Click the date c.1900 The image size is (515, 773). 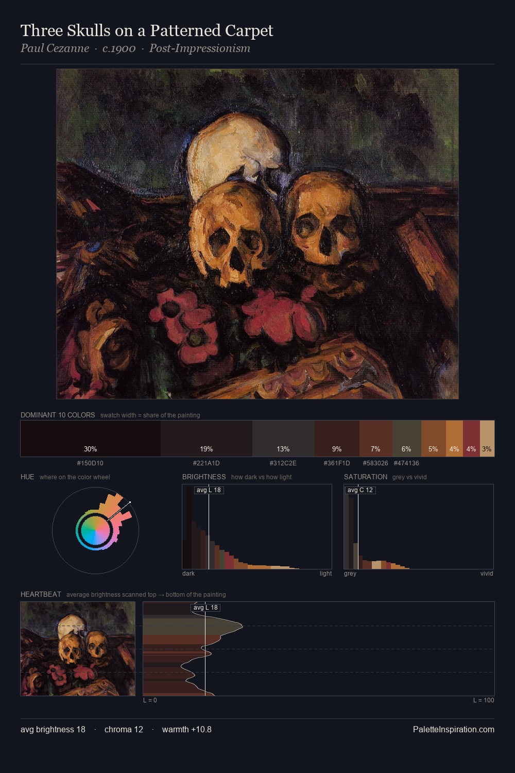pyautogui.click(x=119, y=48)
